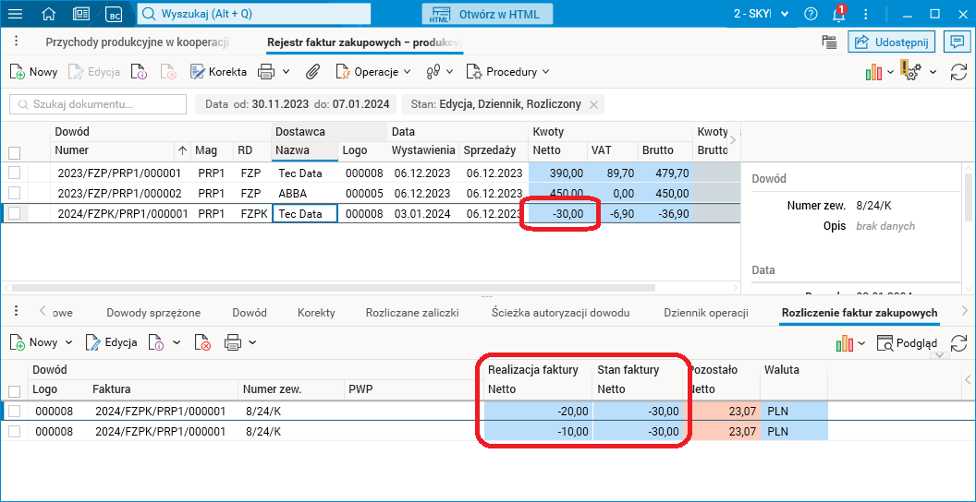The image size is (976, 502).
Task: Open the layout list icon near Udostępnij
Action: pos(828,42)
